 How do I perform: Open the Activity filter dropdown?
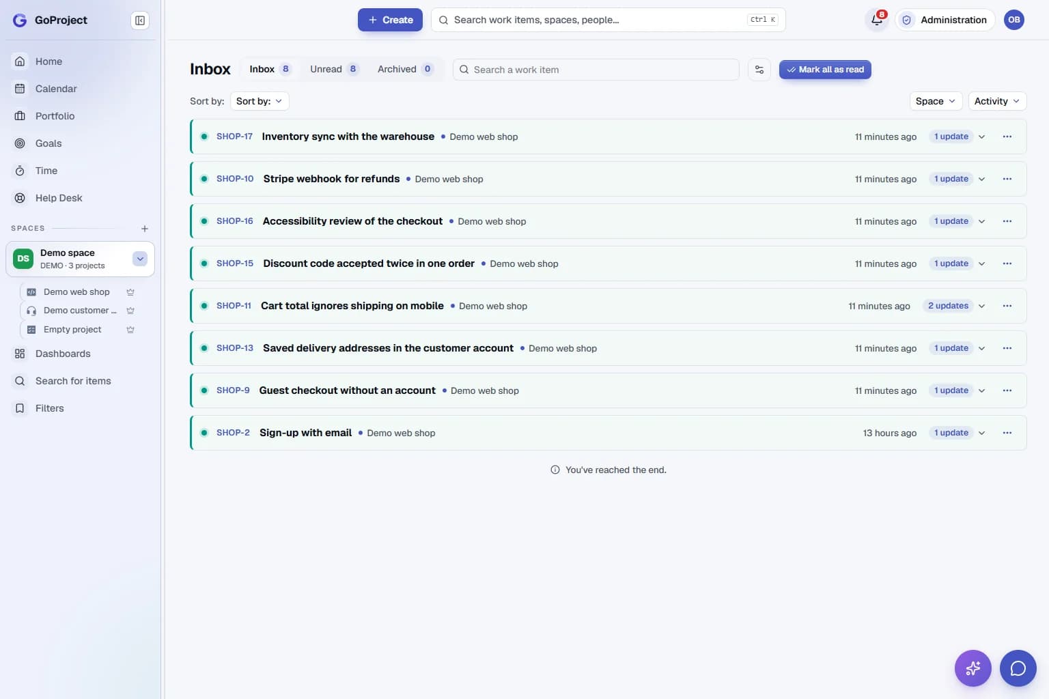coord(997,101)
